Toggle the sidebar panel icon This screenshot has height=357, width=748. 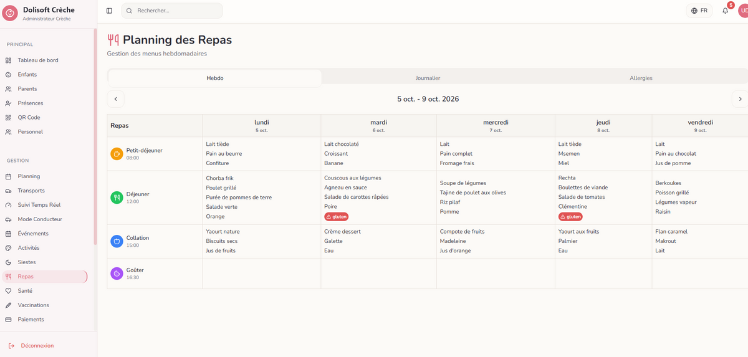(x=109, y=11)
